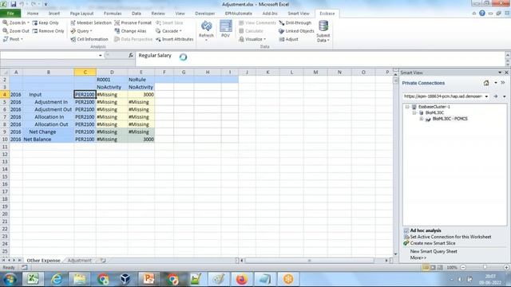This screenshot has height=287, width=511.
Task: Select the Keep Only command
Action: pos(46,23)
